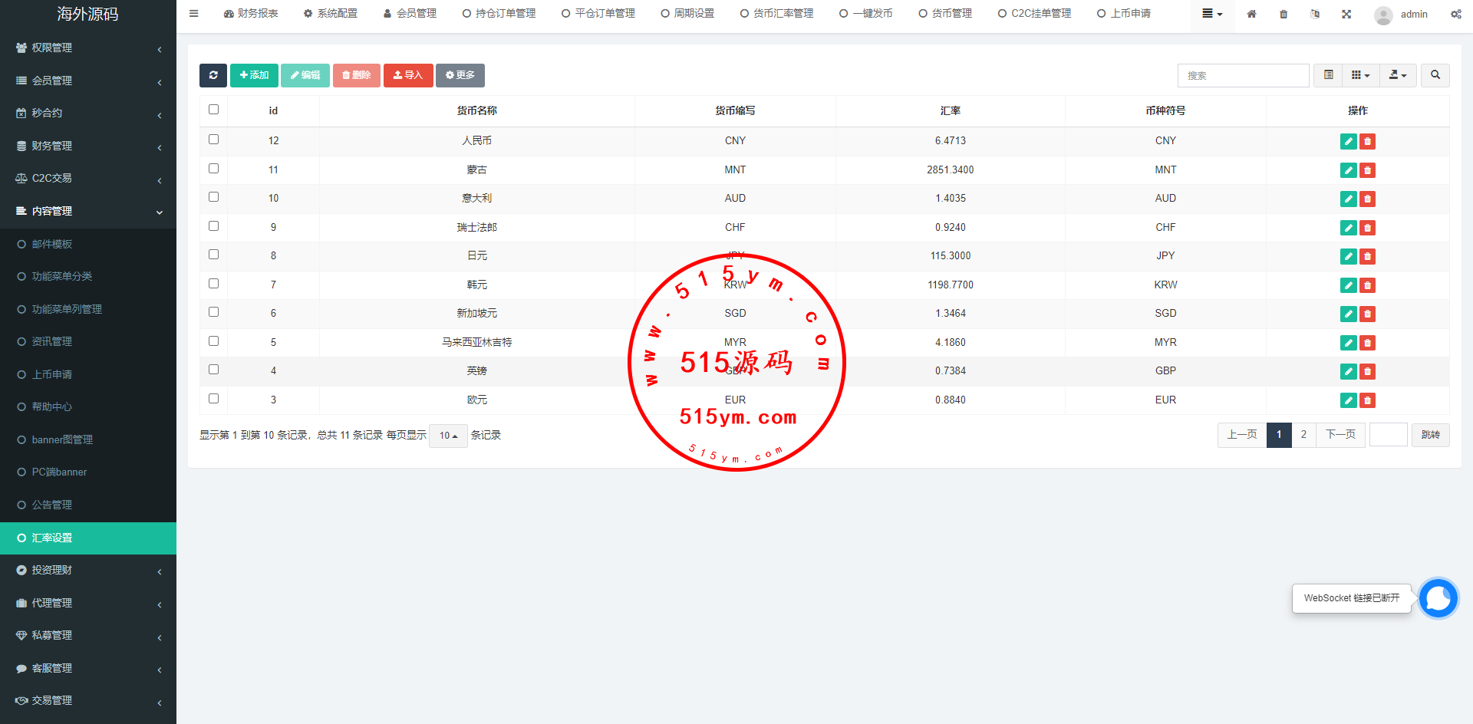Click the trash icon in top navigation bar
The height and width of the screenshot is (724, 1473).
pyautogui.click(x=1284, y=14)
